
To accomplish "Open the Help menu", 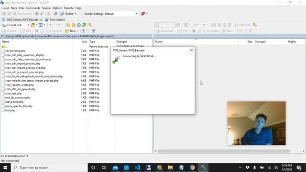I will point(78,8).
